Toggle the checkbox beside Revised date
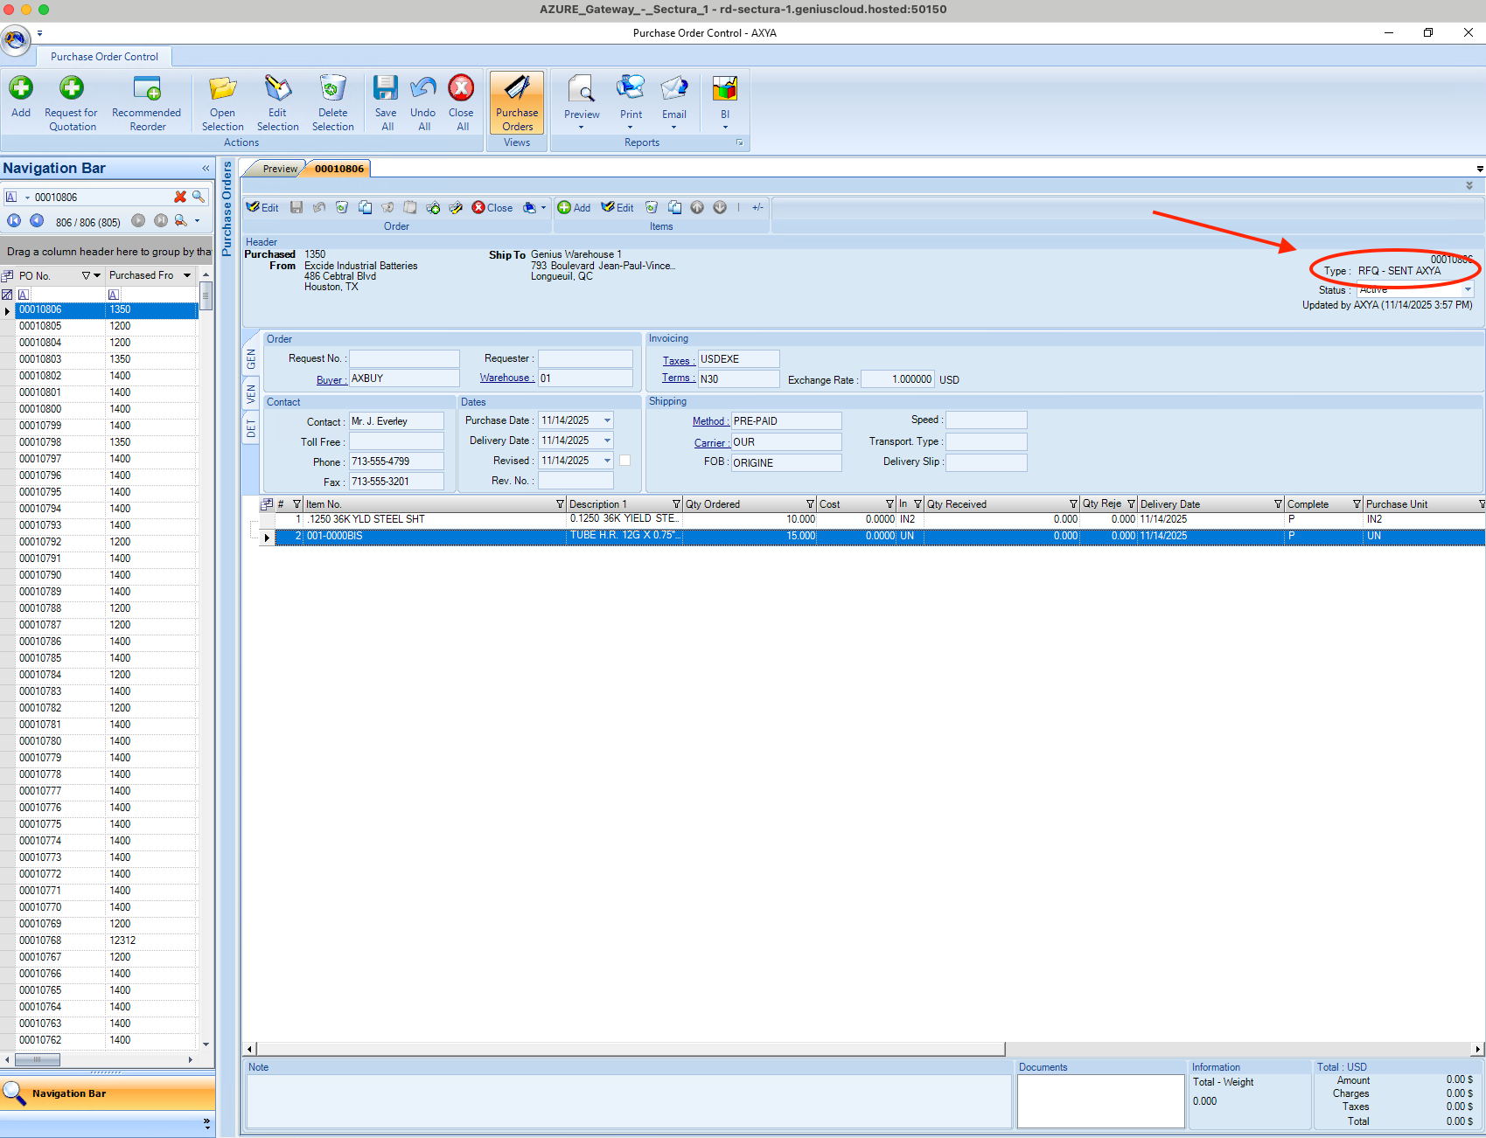The height and width of the screenshot is (1138, 1486). [x=624, y=461]
